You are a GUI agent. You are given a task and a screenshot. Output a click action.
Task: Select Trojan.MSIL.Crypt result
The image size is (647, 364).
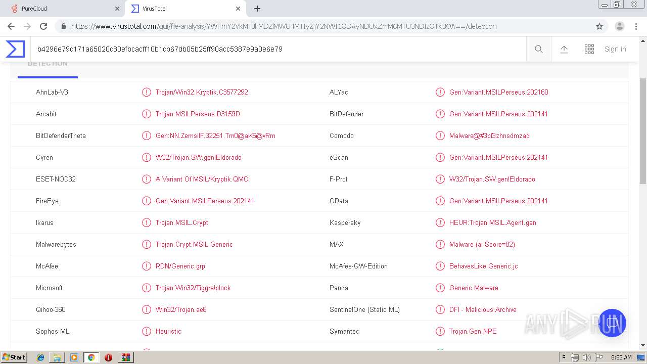[182, 222]
